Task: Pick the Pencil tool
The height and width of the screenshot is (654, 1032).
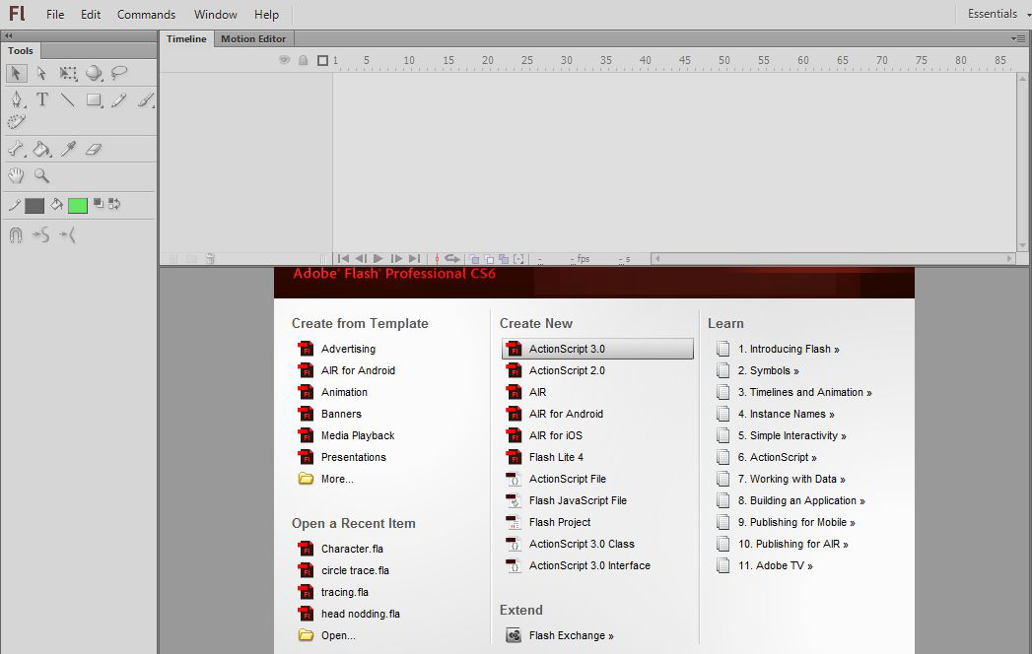Action: [x=119, y=100]
